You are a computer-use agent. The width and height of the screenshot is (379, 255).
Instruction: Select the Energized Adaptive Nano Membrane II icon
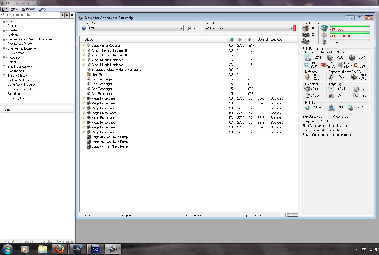click(x=89, y=70)
